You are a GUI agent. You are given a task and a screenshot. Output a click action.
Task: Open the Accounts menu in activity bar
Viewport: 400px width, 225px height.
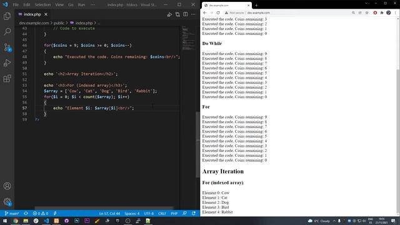coord(7,186)
